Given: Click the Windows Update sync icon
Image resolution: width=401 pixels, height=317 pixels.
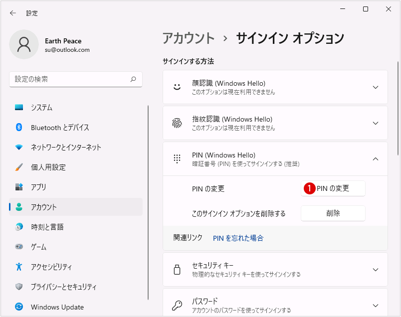Looking at the screenshot, I should (19, 307).
